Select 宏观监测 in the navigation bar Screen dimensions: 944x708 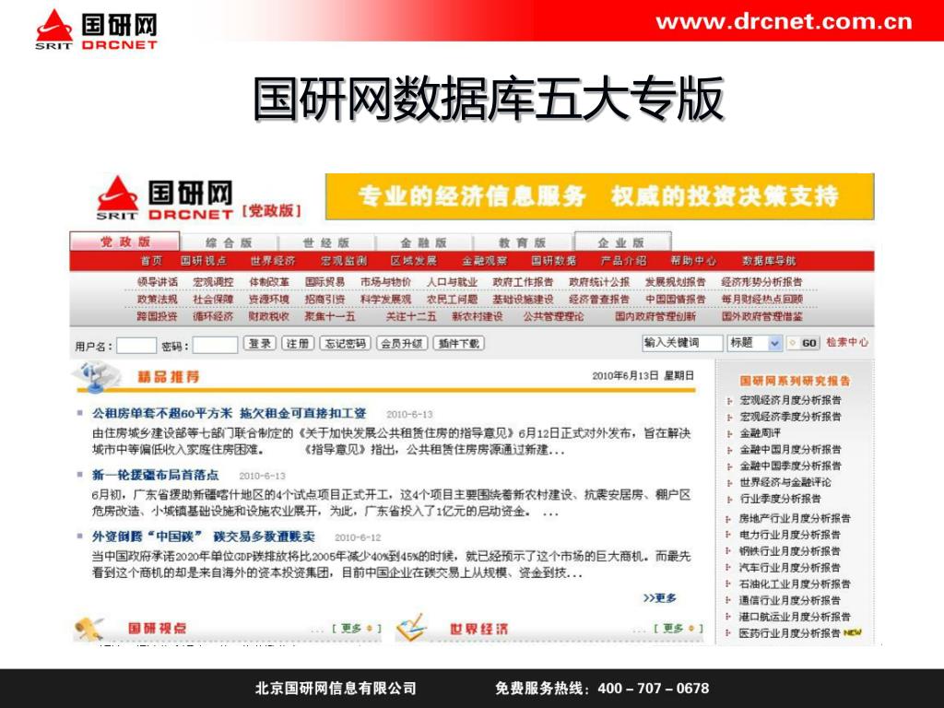click(344, 261)
